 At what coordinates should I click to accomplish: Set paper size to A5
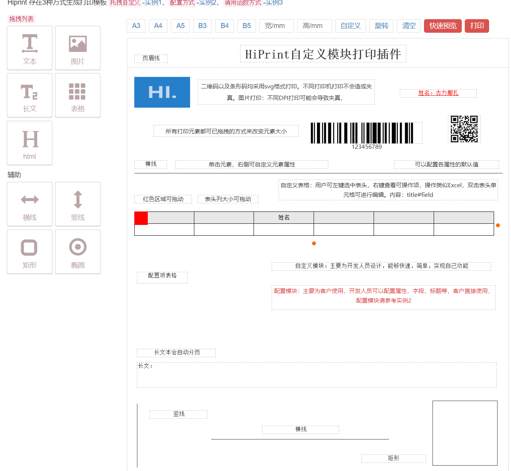click(180, 26)
